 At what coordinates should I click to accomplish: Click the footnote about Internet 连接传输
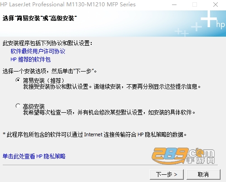point(94,134)
